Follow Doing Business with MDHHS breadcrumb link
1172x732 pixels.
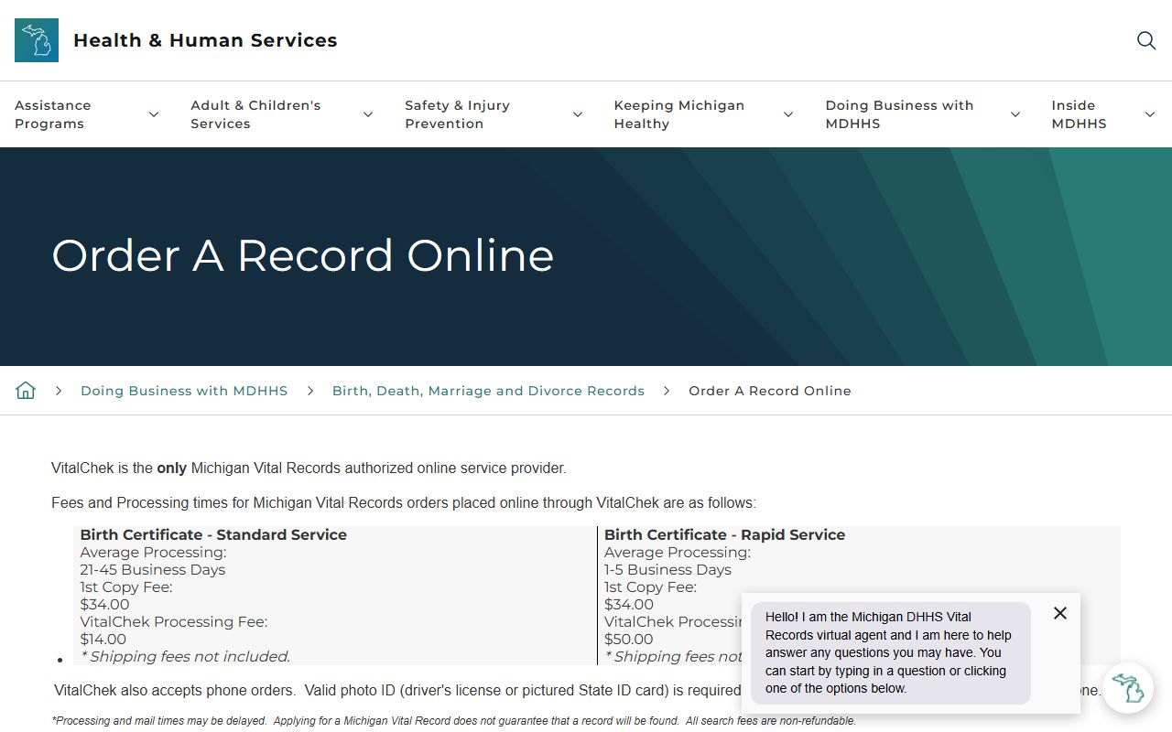tap(184, 391)
